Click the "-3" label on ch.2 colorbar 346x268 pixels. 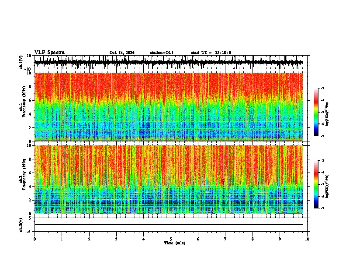tap(322, 161)
